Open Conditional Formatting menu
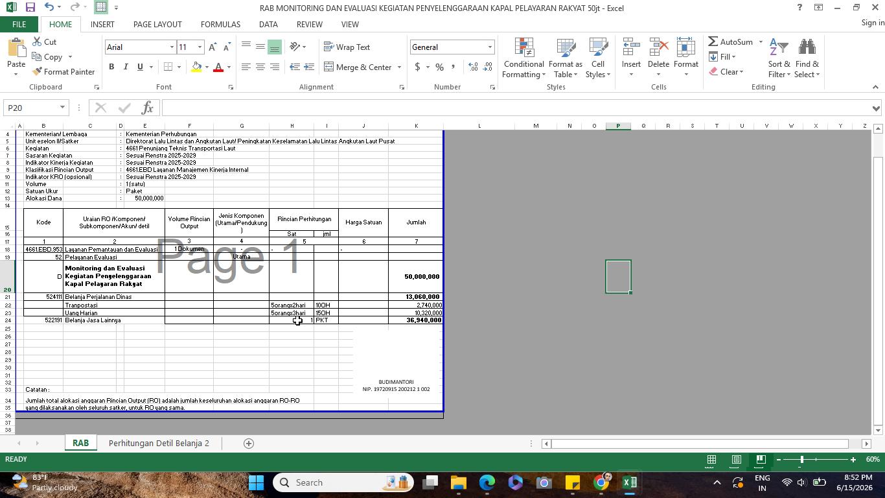The width and height of the screenshot is (885, 498). click(523, 58)
